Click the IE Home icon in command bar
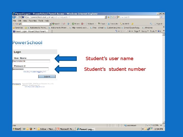This screenshot has width=183, height=137. click(x=116, y=31)
